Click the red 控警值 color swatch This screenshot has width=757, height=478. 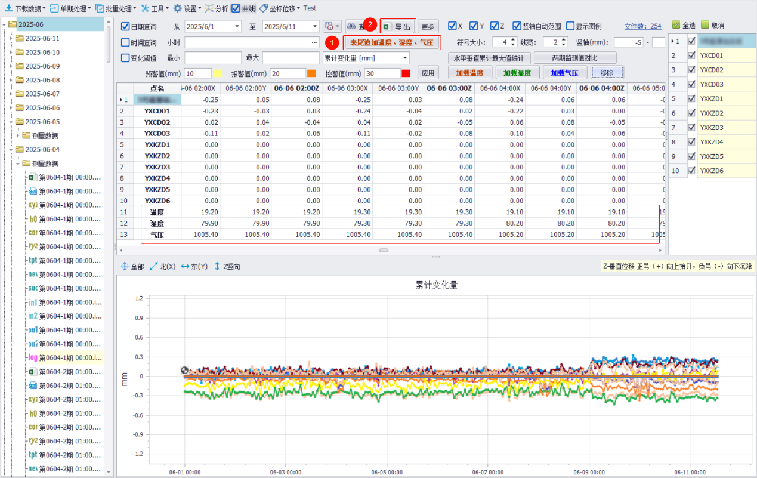pos(406,73)
